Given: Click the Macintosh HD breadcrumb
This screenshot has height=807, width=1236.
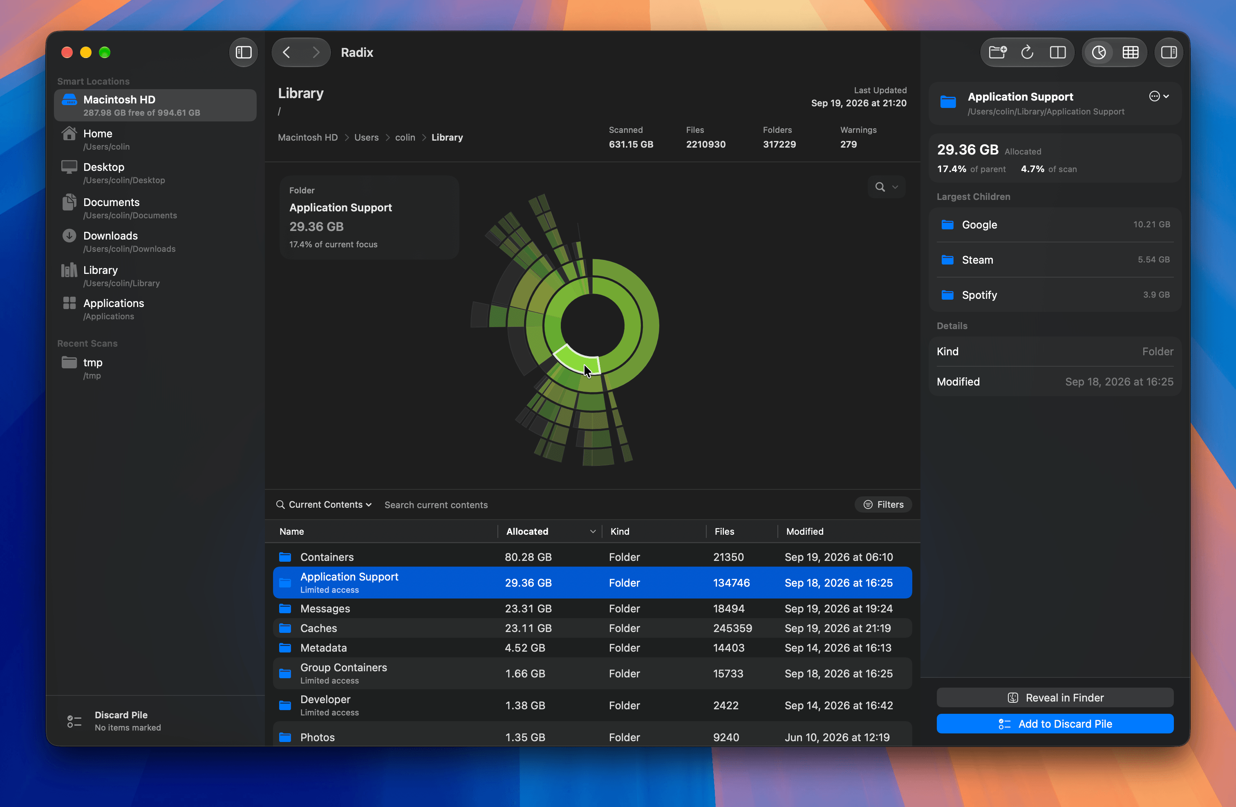Looking at the screenshot, I should 307,137.
